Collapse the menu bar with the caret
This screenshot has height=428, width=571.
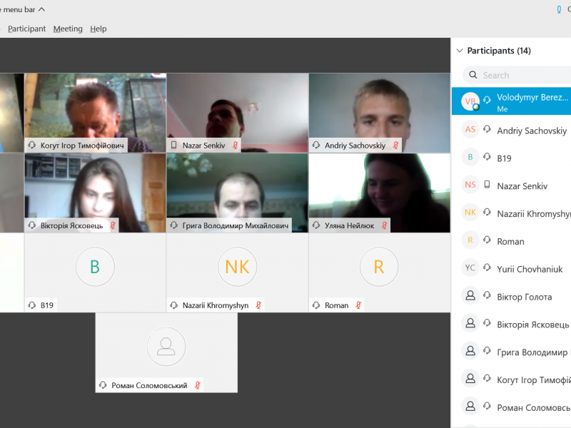point(41,9)
